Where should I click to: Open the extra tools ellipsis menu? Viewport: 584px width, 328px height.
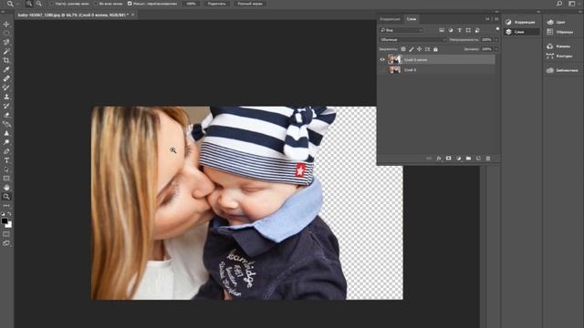[x=6, y=206]
